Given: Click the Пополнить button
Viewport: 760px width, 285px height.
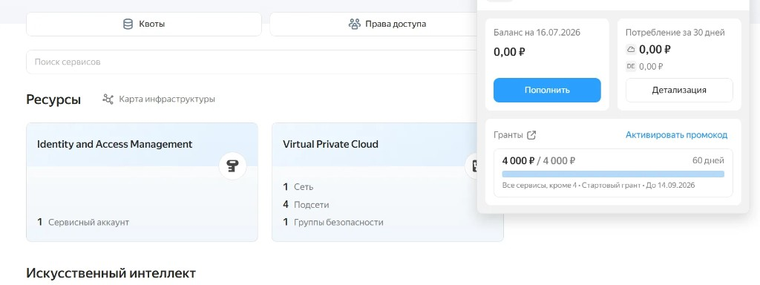Looking at the screenshot, I should click(x=547, y=90).
